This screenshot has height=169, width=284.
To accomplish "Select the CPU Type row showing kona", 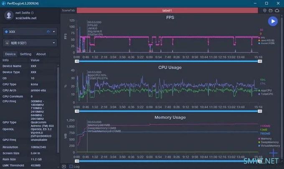I will 29,84.
